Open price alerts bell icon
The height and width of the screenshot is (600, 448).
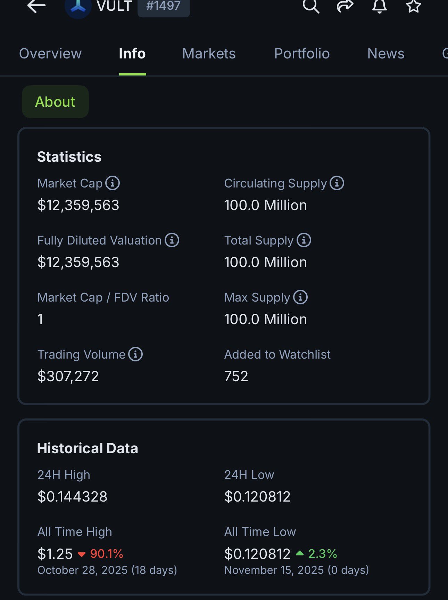point(379,6)
